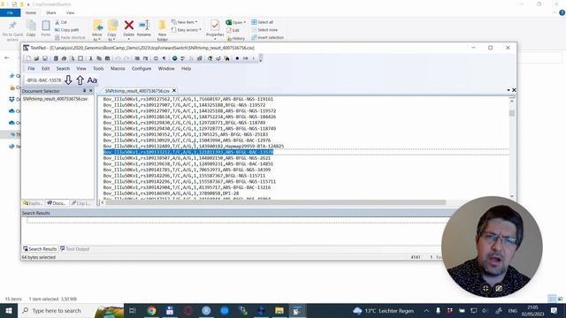Click Invert selection in File Explorer ribbon
Image resolution: width=566 pixels, height=318 pixels.
[267, 37]
